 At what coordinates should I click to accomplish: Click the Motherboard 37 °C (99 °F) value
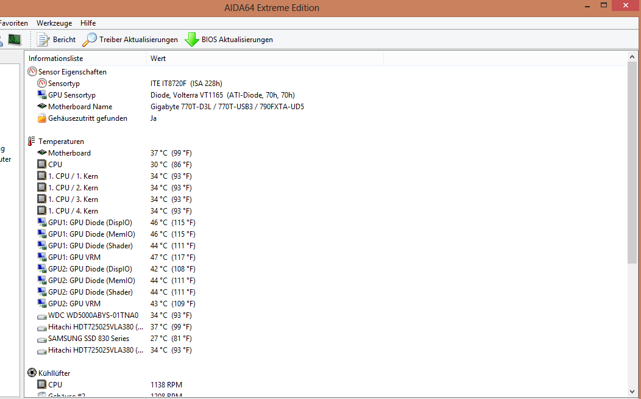(x=171, y=153)
